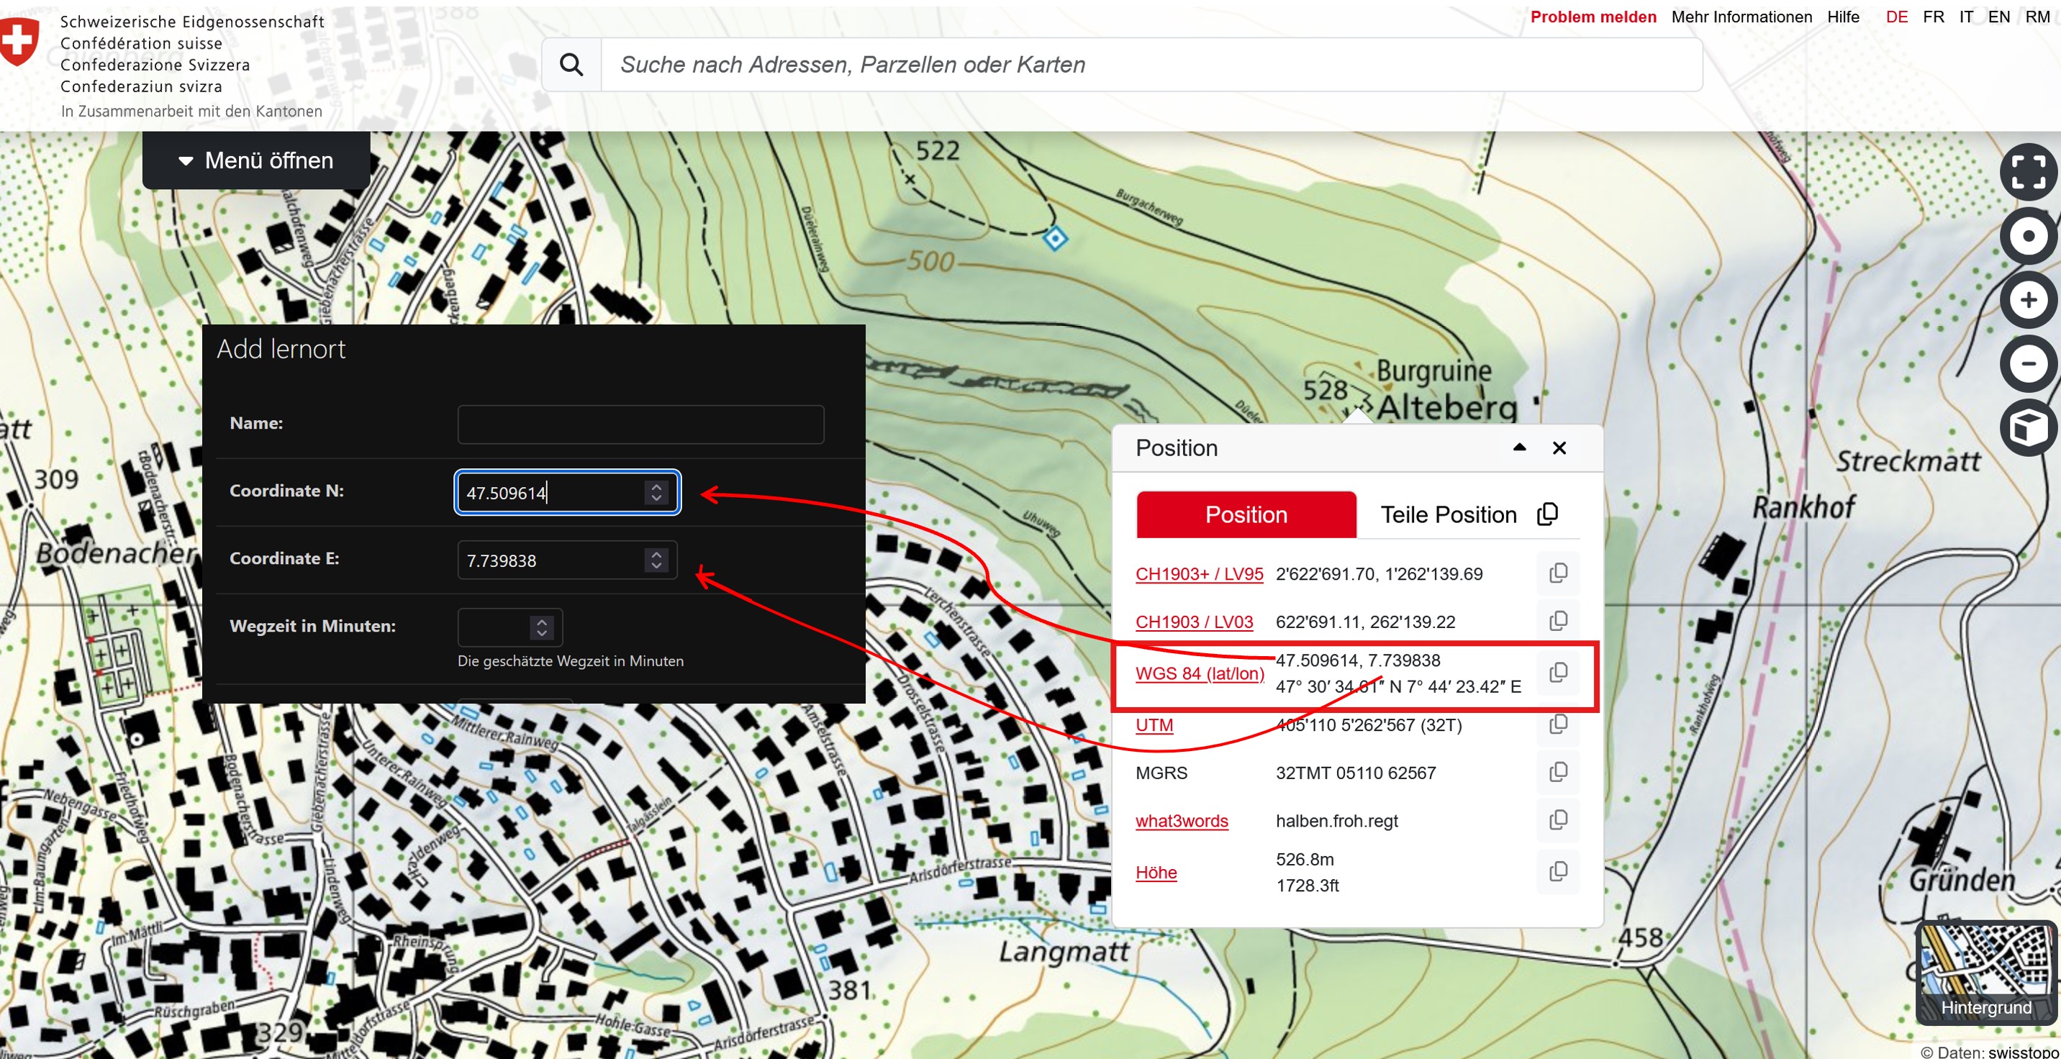Open the Hintergrund background selector
This screenshot has height=1059, width=2061.
click(1985, 973)
